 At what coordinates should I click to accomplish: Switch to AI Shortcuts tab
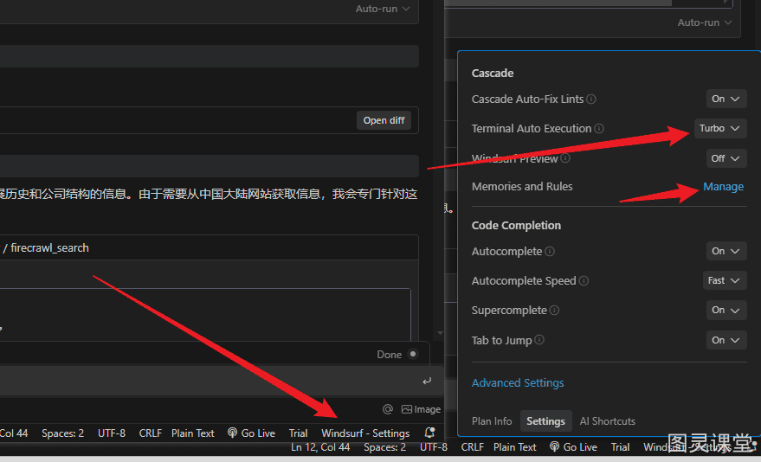[607, 421]
